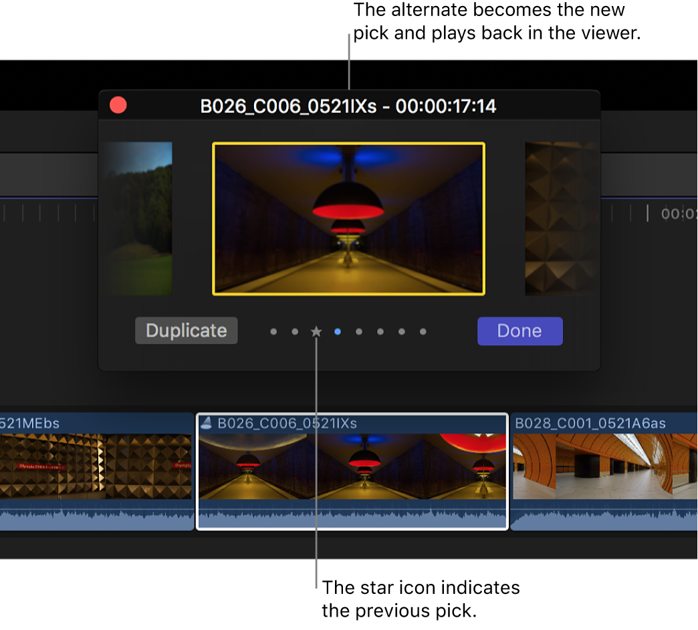Close the audition window
The height and width of the screenshot is (630, 698).
pyautogui.click(x=118, y=105)
